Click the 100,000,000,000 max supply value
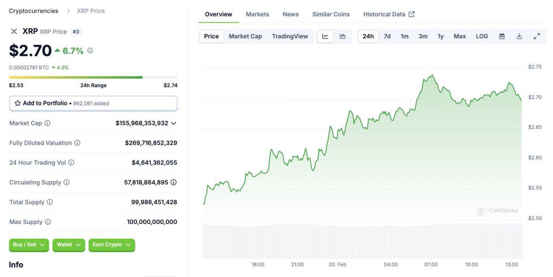Screen dimensions: 553x277 152,222
